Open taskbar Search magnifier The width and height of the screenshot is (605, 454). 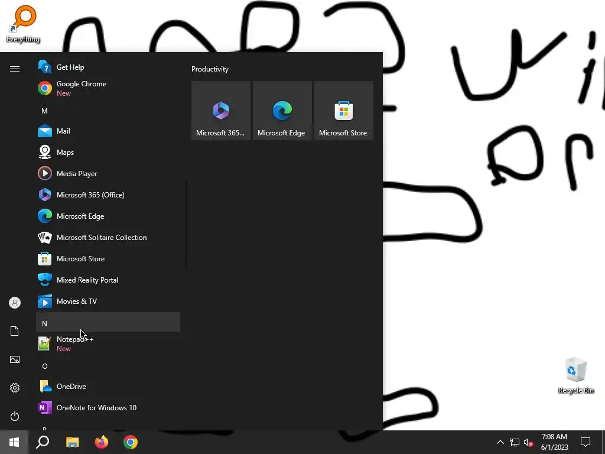coord(43,442)
